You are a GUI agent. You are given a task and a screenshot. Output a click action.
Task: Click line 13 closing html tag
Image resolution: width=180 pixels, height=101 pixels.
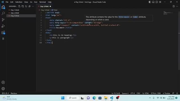pos(49,43)
